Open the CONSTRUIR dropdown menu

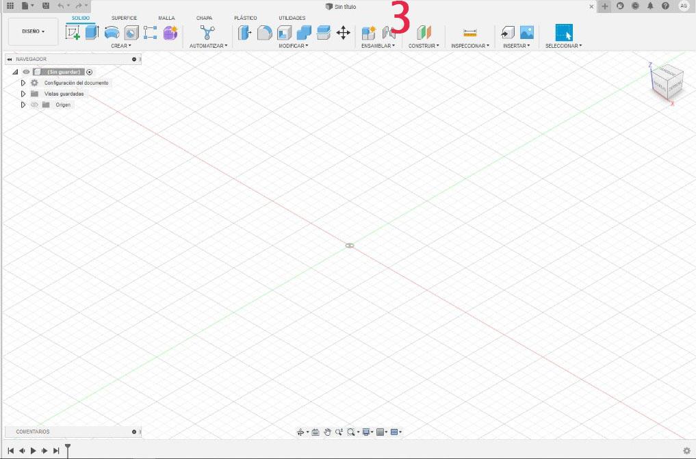[424, 46]
